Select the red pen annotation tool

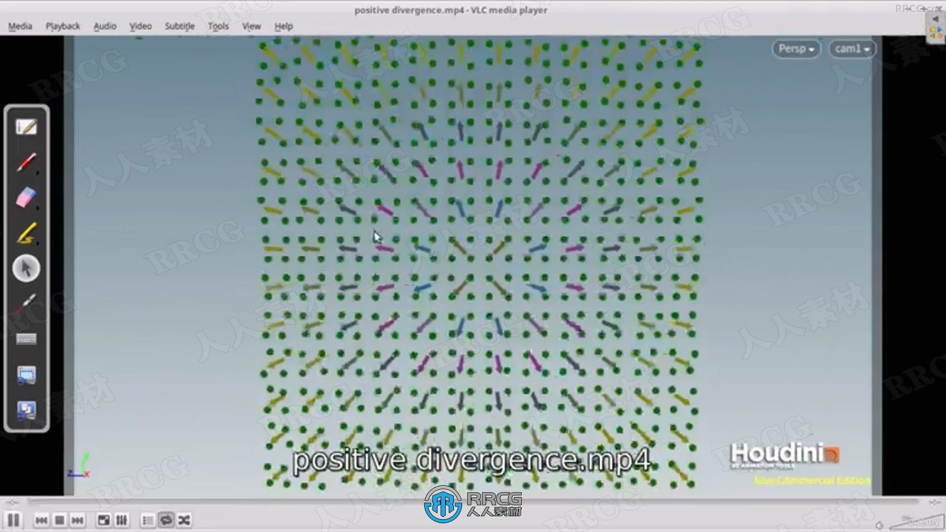(26, 162)
